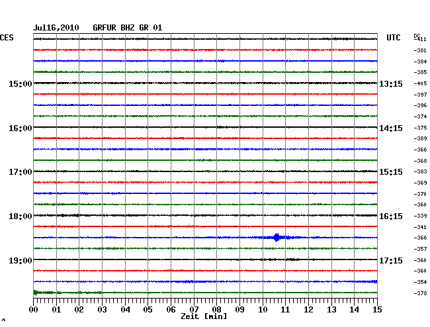430x327 pixels.
Task: Select the 18:00 local time label
Action: (21, 216)
